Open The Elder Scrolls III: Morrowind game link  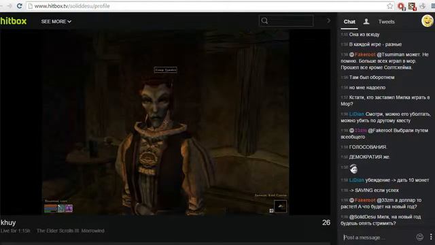point(71,231)
